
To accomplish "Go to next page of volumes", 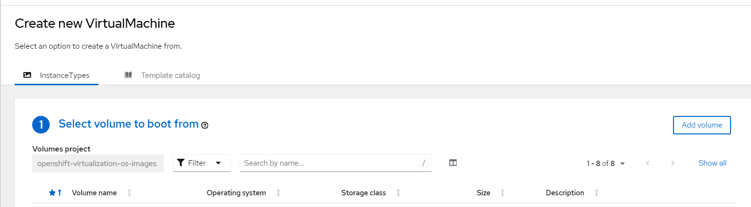I will pos(673,163).
